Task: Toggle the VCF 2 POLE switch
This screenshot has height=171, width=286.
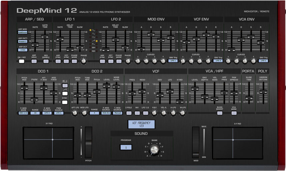Action: coord(128,113)
